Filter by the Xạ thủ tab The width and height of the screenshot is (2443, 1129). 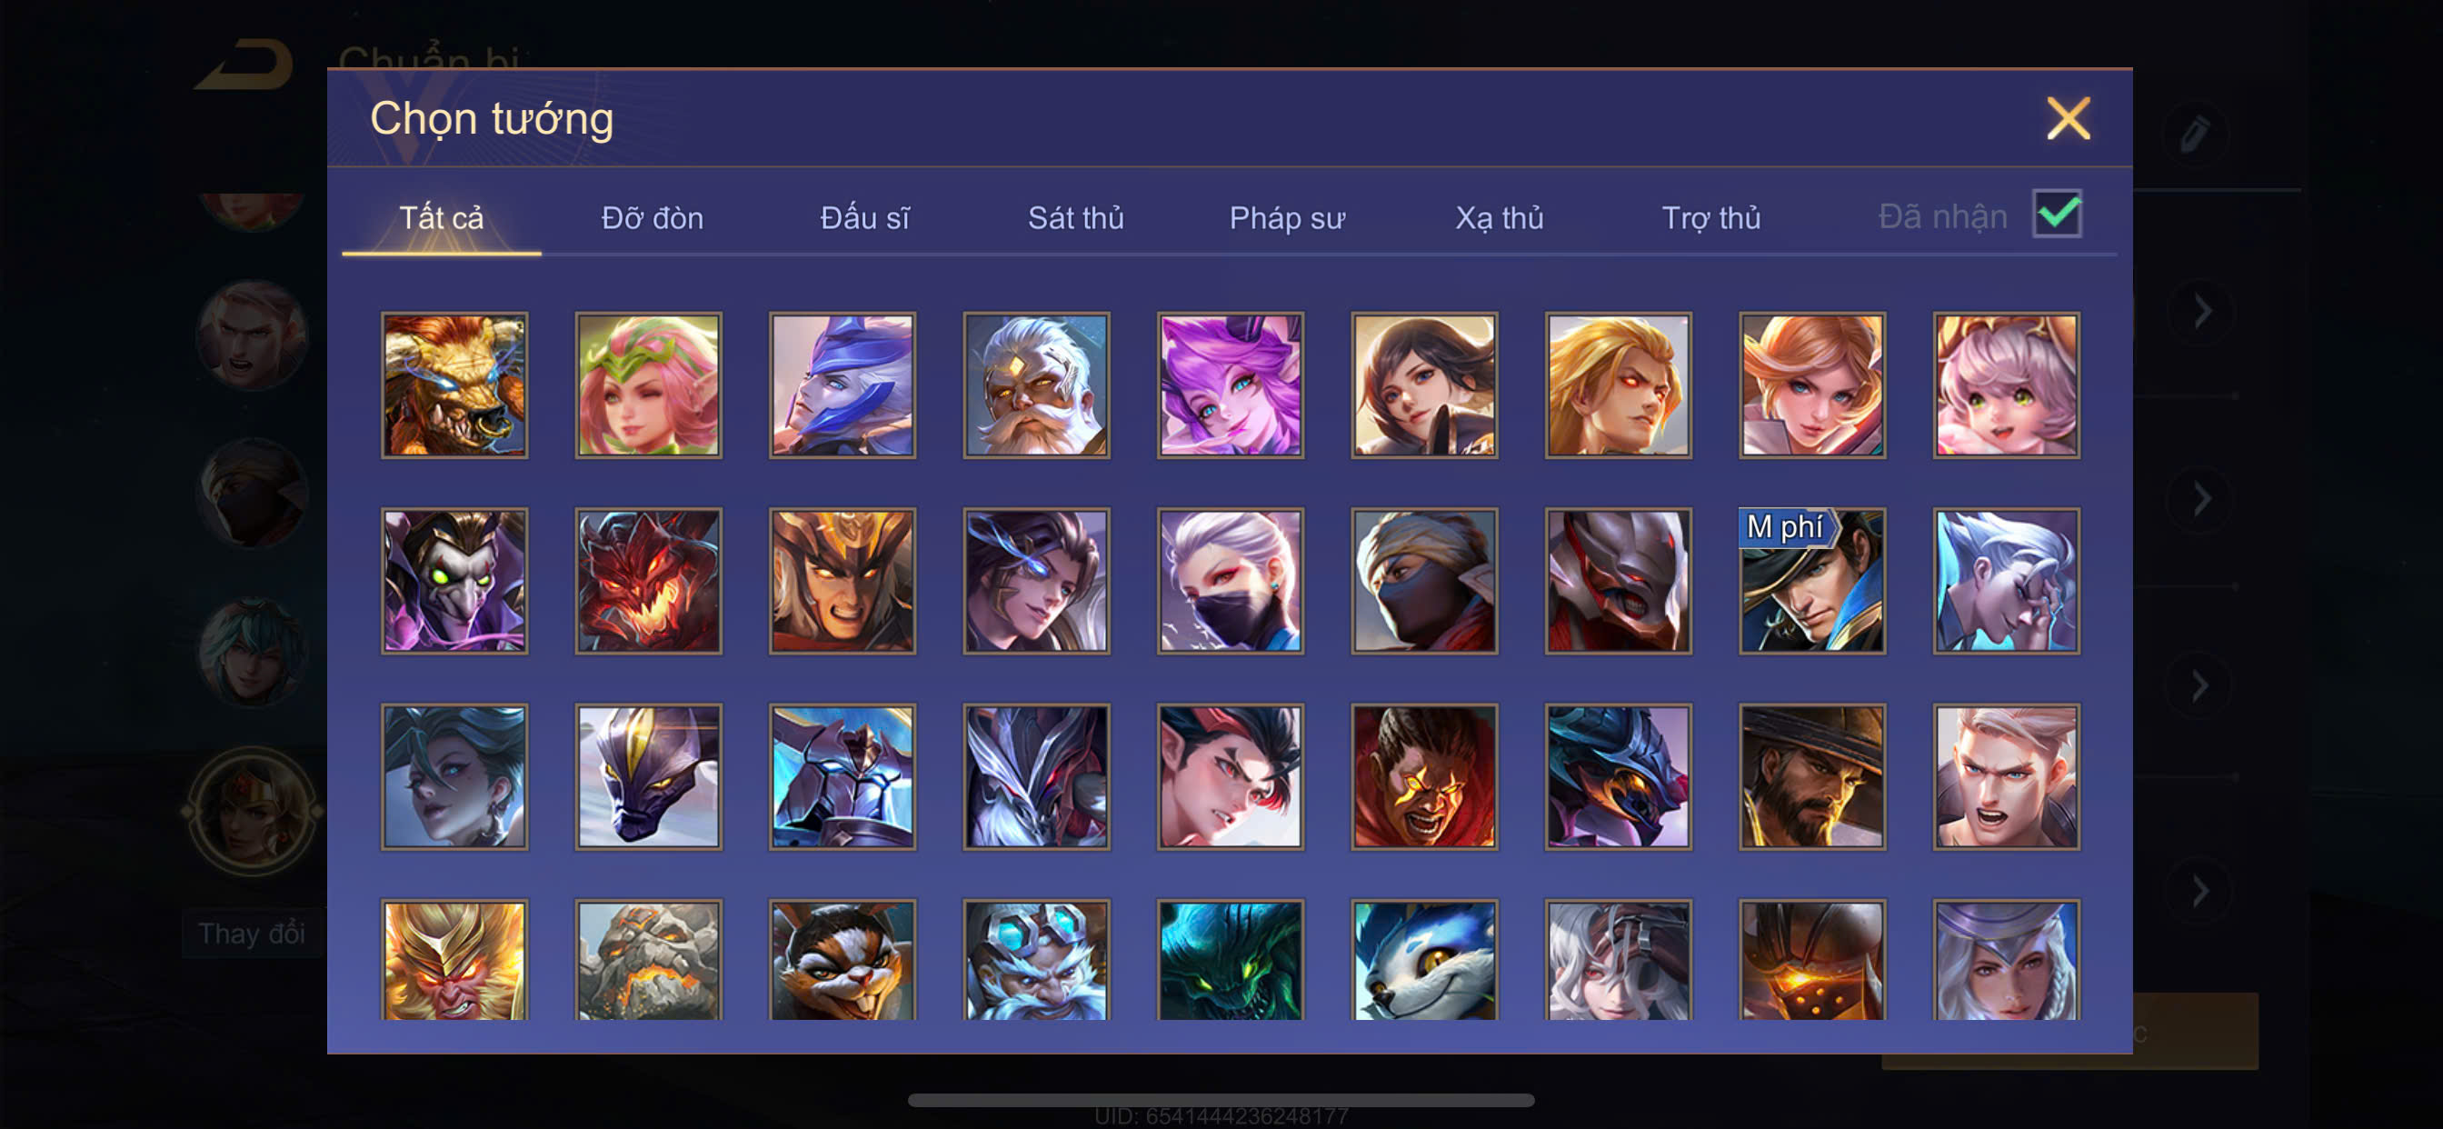[x=1500, y=217]
